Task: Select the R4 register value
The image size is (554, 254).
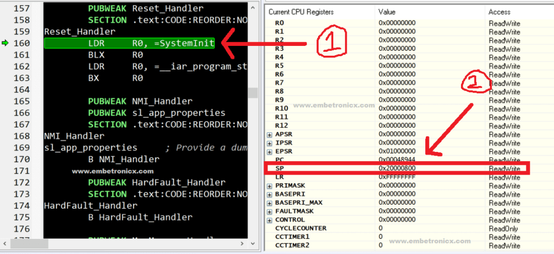Action: [x=397, y=57]
